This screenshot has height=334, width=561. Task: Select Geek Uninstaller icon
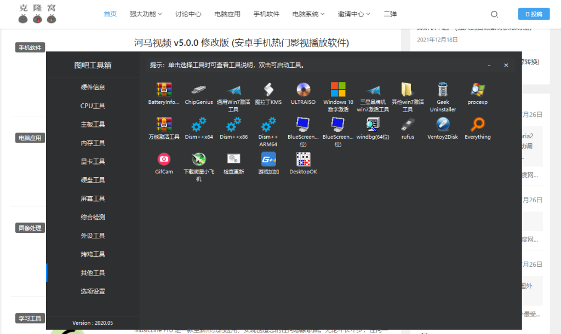443,90
